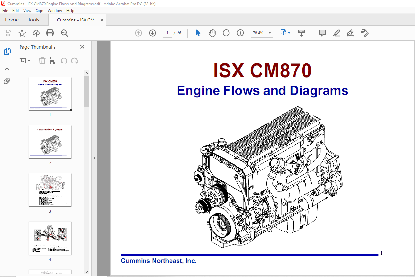Viewport: 415px width, 277px height.
Task: Show Page Thumbnails panel icon
Action: pos(7,51)
